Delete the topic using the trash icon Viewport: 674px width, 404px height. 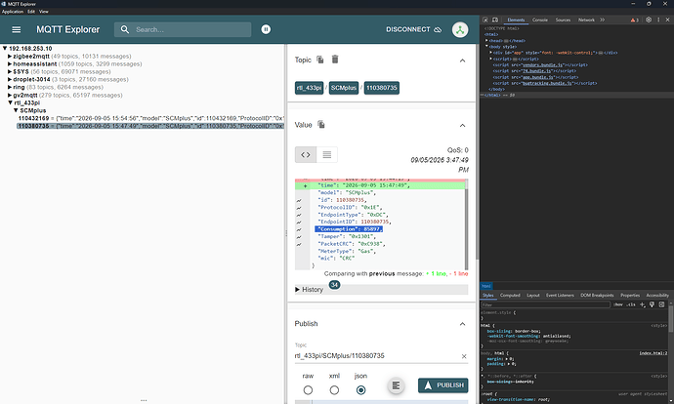coord(335,60)
